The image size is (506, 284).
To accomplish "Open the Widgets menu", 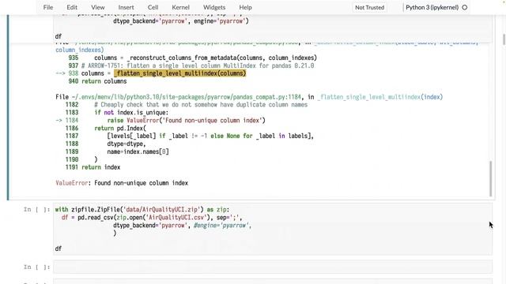I will pos(214,7).
